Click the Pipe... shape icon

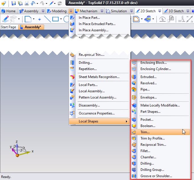point(134,89)
